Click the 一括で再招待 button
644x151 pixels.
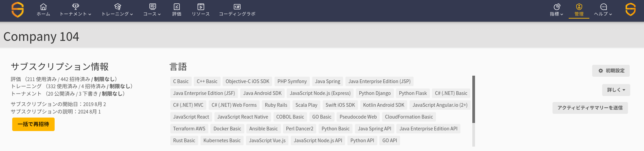[x=33, y=124]
